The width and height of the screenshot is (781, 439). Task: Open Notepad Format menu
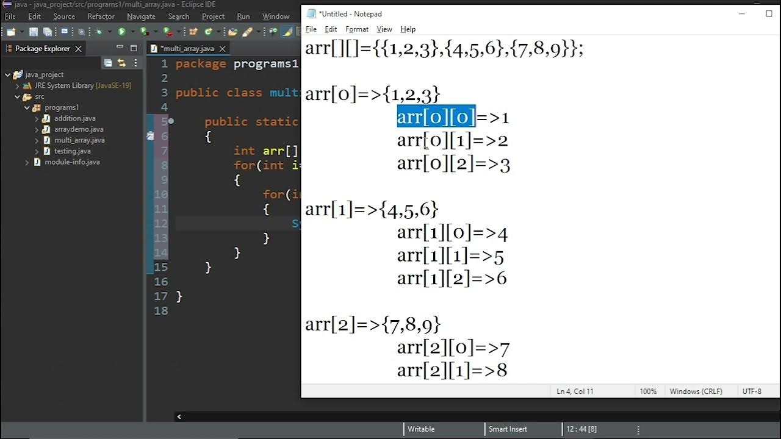(357, 29)
